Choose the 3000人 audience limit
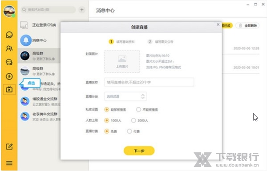267x171 pixels. pos(139,120)
